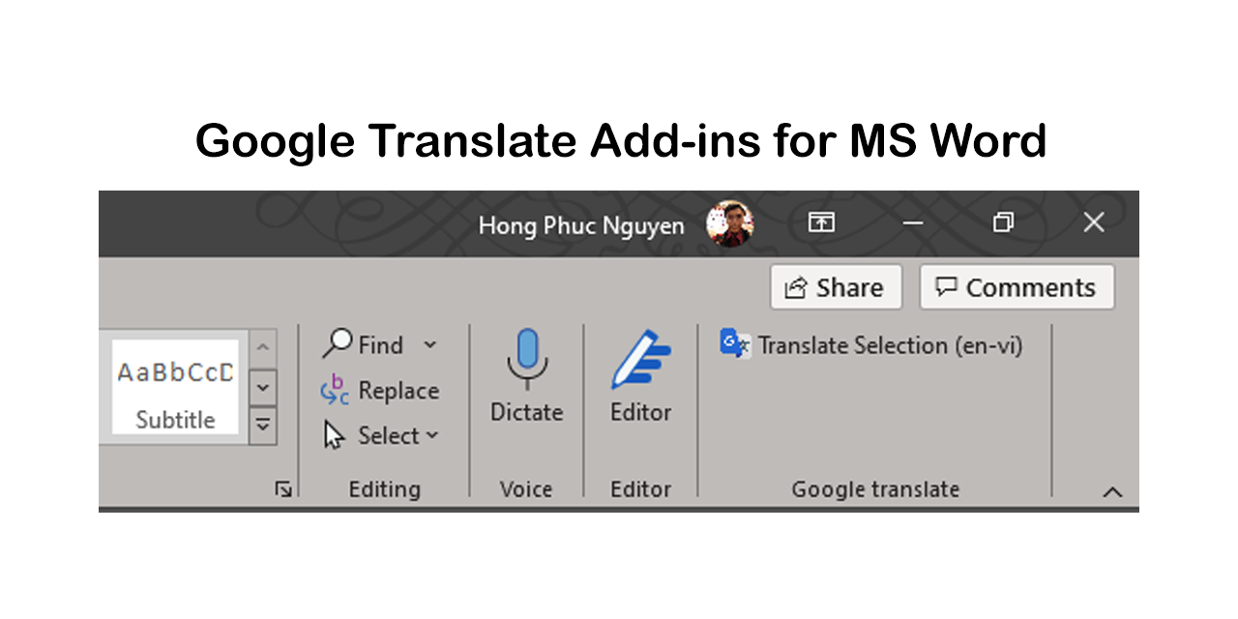Expand the Select dropdown menu
This screenshot has width=1238, height=619.
point(431,435)
